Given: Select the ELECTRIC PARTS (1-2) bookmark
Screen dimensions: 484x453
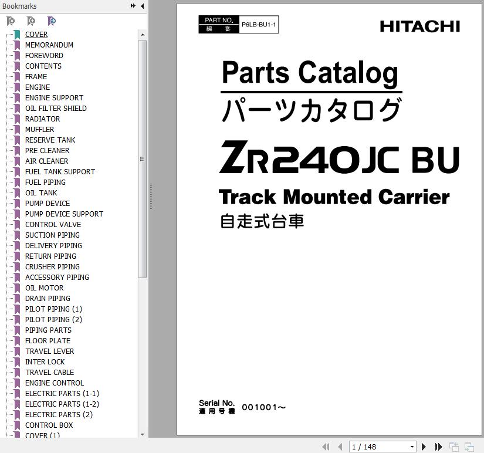Looking at the screenshot, I should [62, 404].
